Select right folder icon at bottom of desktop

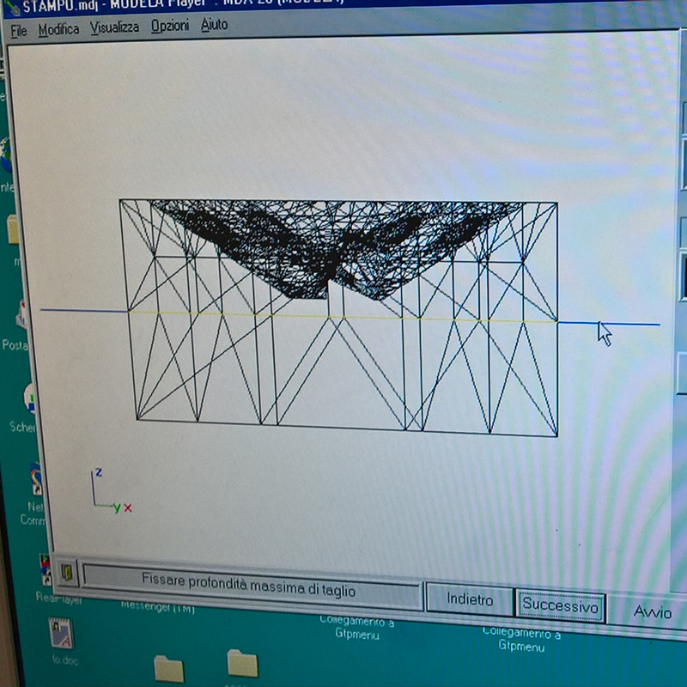click(242, 663)
